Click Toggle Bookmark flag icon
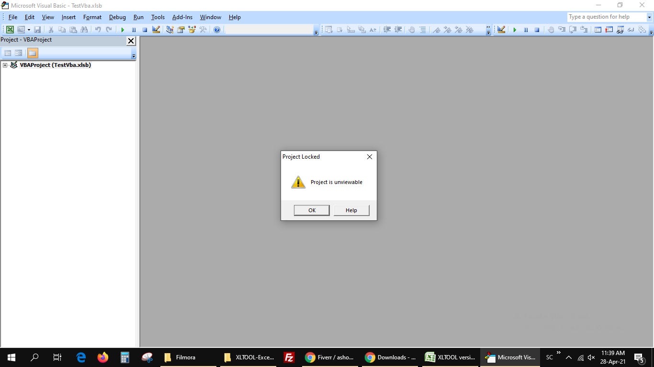The width and height of the screenshot is (654, 367). 436,30
